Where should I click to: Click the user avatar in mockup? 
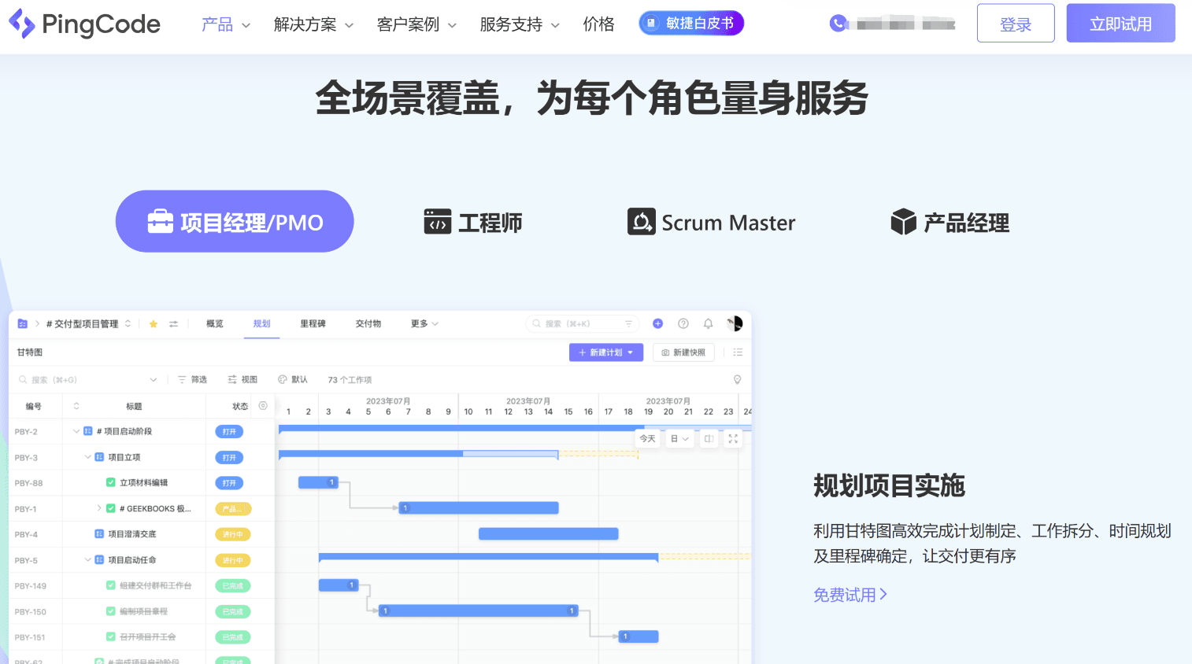[735, 323]
